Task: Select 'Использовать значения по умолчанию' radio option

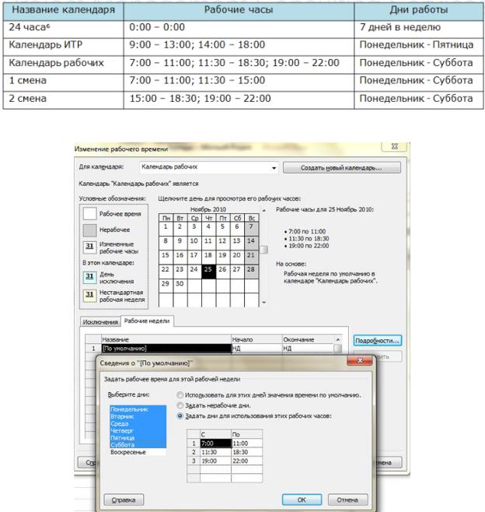Action: (x=180, y=395)
